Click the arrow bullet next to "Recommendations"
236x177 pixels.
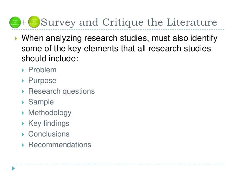coord(22,145)
